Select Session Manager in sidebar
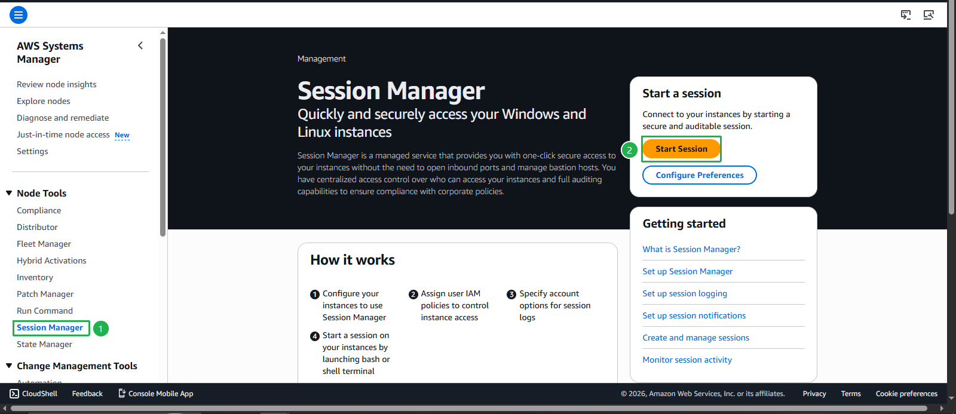 tap(50, 327)
